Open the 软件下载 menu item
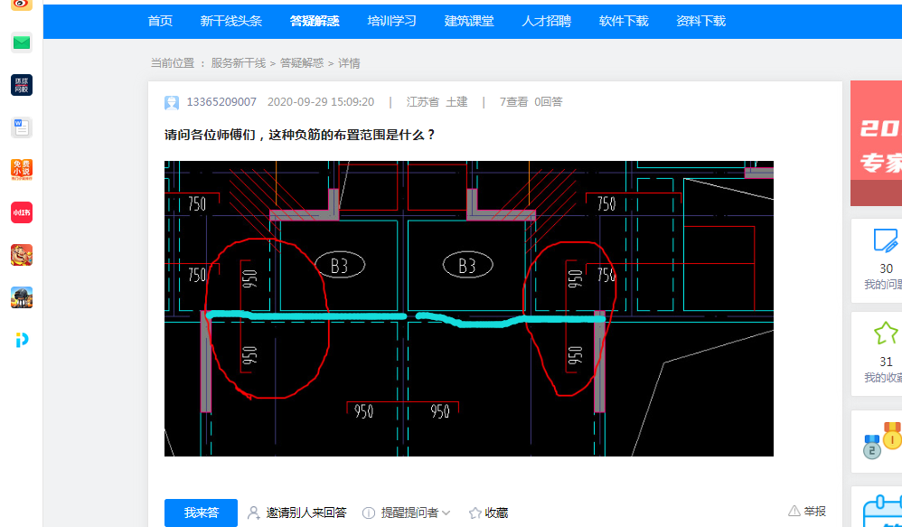The width and height of the screenshot is (902, 527). click(623, 21)
